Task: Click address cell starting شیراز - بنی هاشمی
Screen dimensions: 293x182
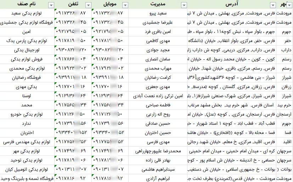Action: (x=232, y=77)
